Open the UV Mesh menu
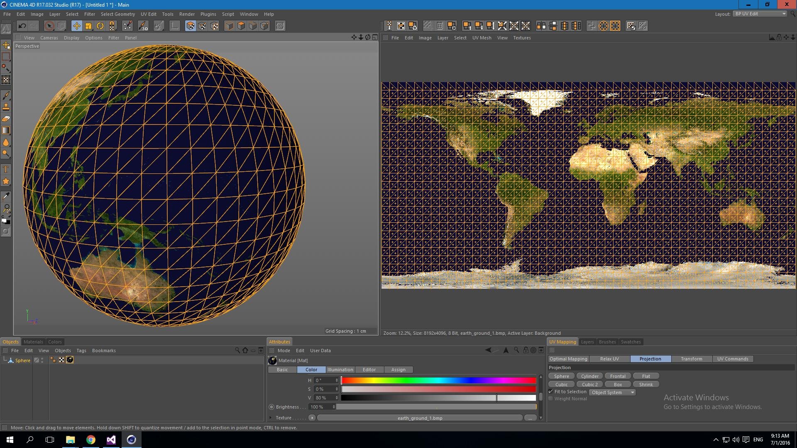This screenshot has width=797, height=448. click(x=482, y=38)
